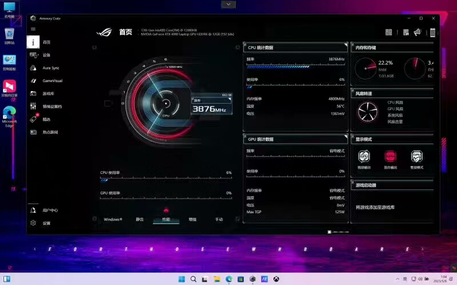457x285 pixels.
Task: Click the 游戏启动器 panel header
Action: click(392, 185)
